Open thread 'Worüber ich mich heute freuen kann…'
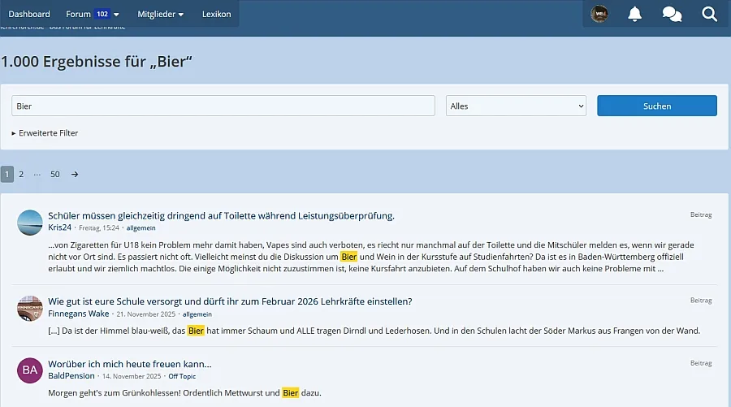The width and height of the screenshot is (731, 407). click(130, 364)
